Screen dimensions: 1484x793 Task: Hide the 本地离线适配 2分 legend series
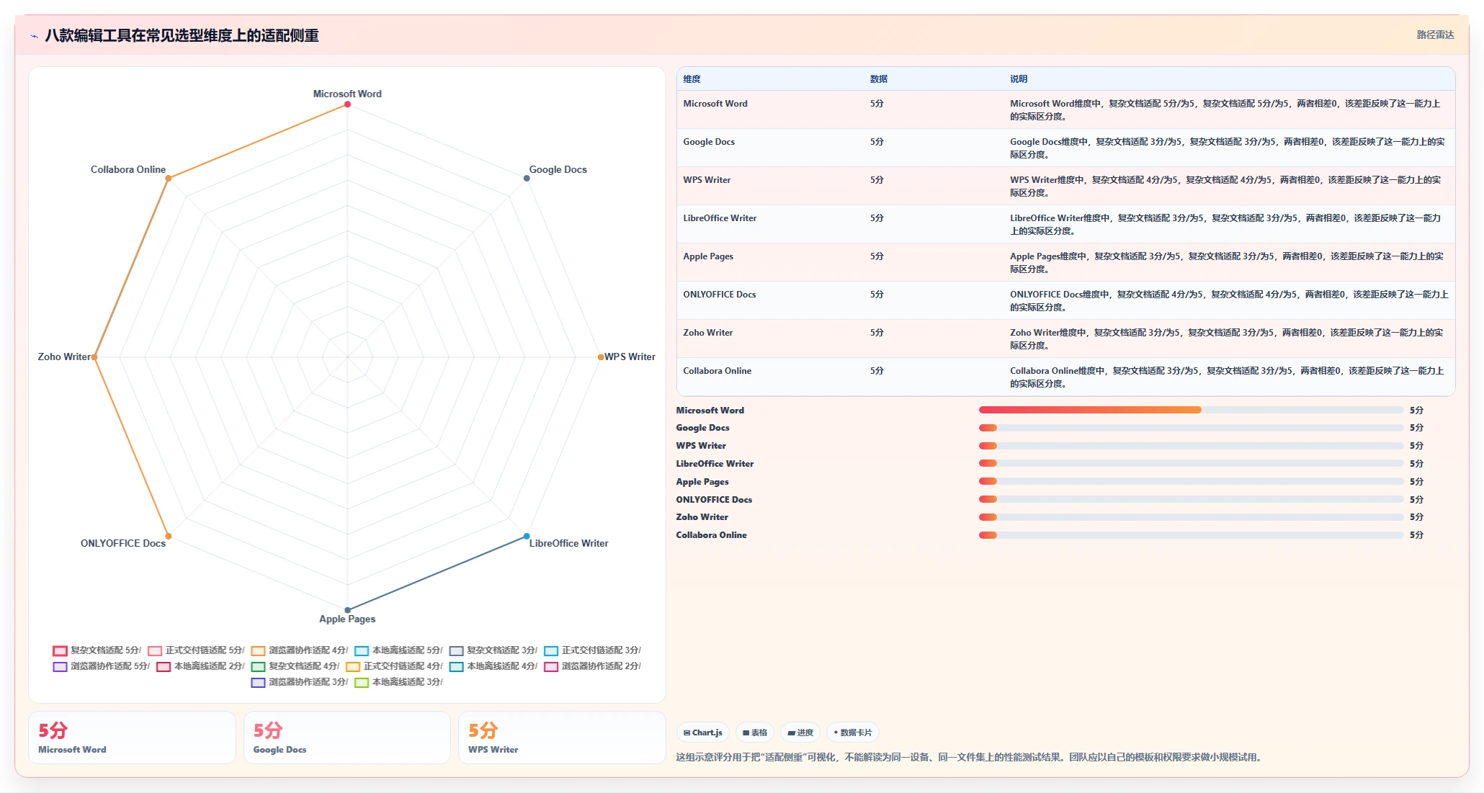[200, 666]
